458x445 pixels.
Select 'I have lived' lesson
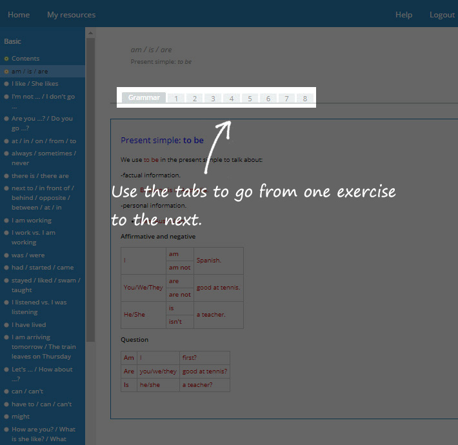(29, 325)
